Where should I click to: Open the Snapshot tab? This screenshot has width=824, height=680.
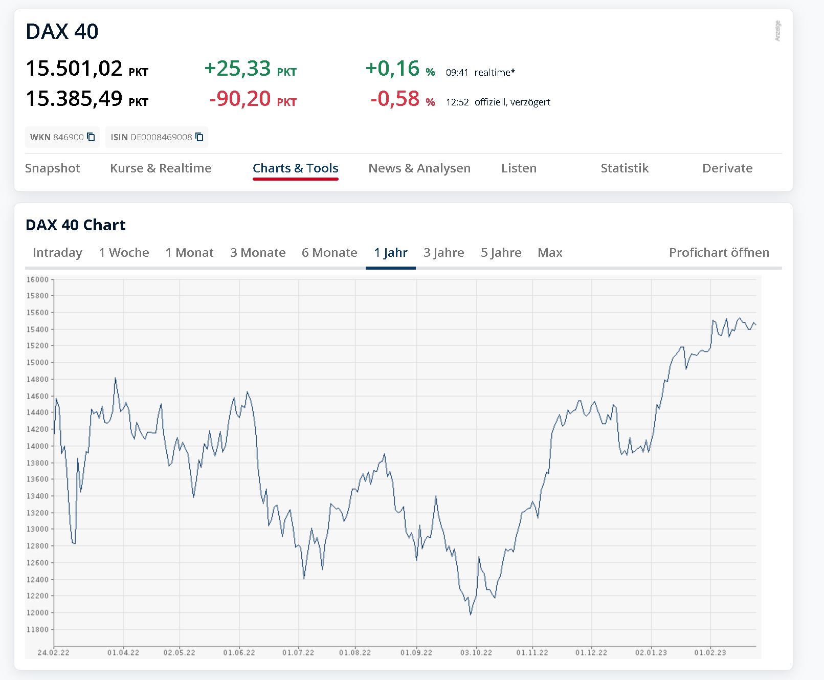[x=53, y=168]
